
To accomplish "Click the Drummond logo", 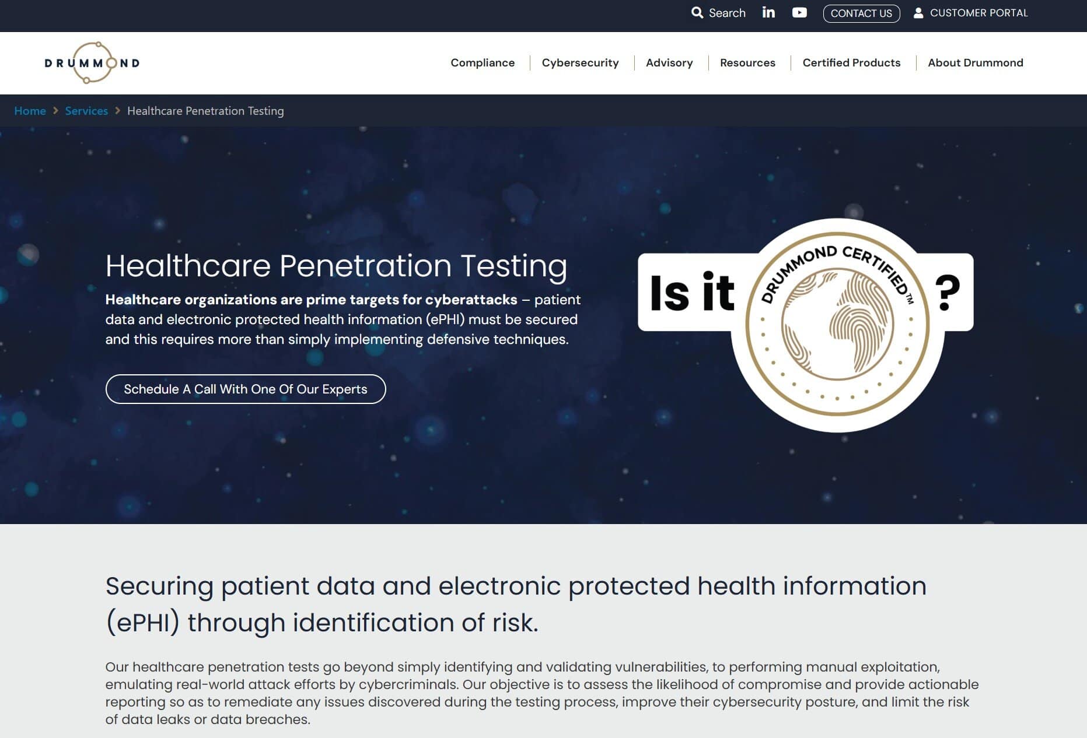I will point(92,62).
